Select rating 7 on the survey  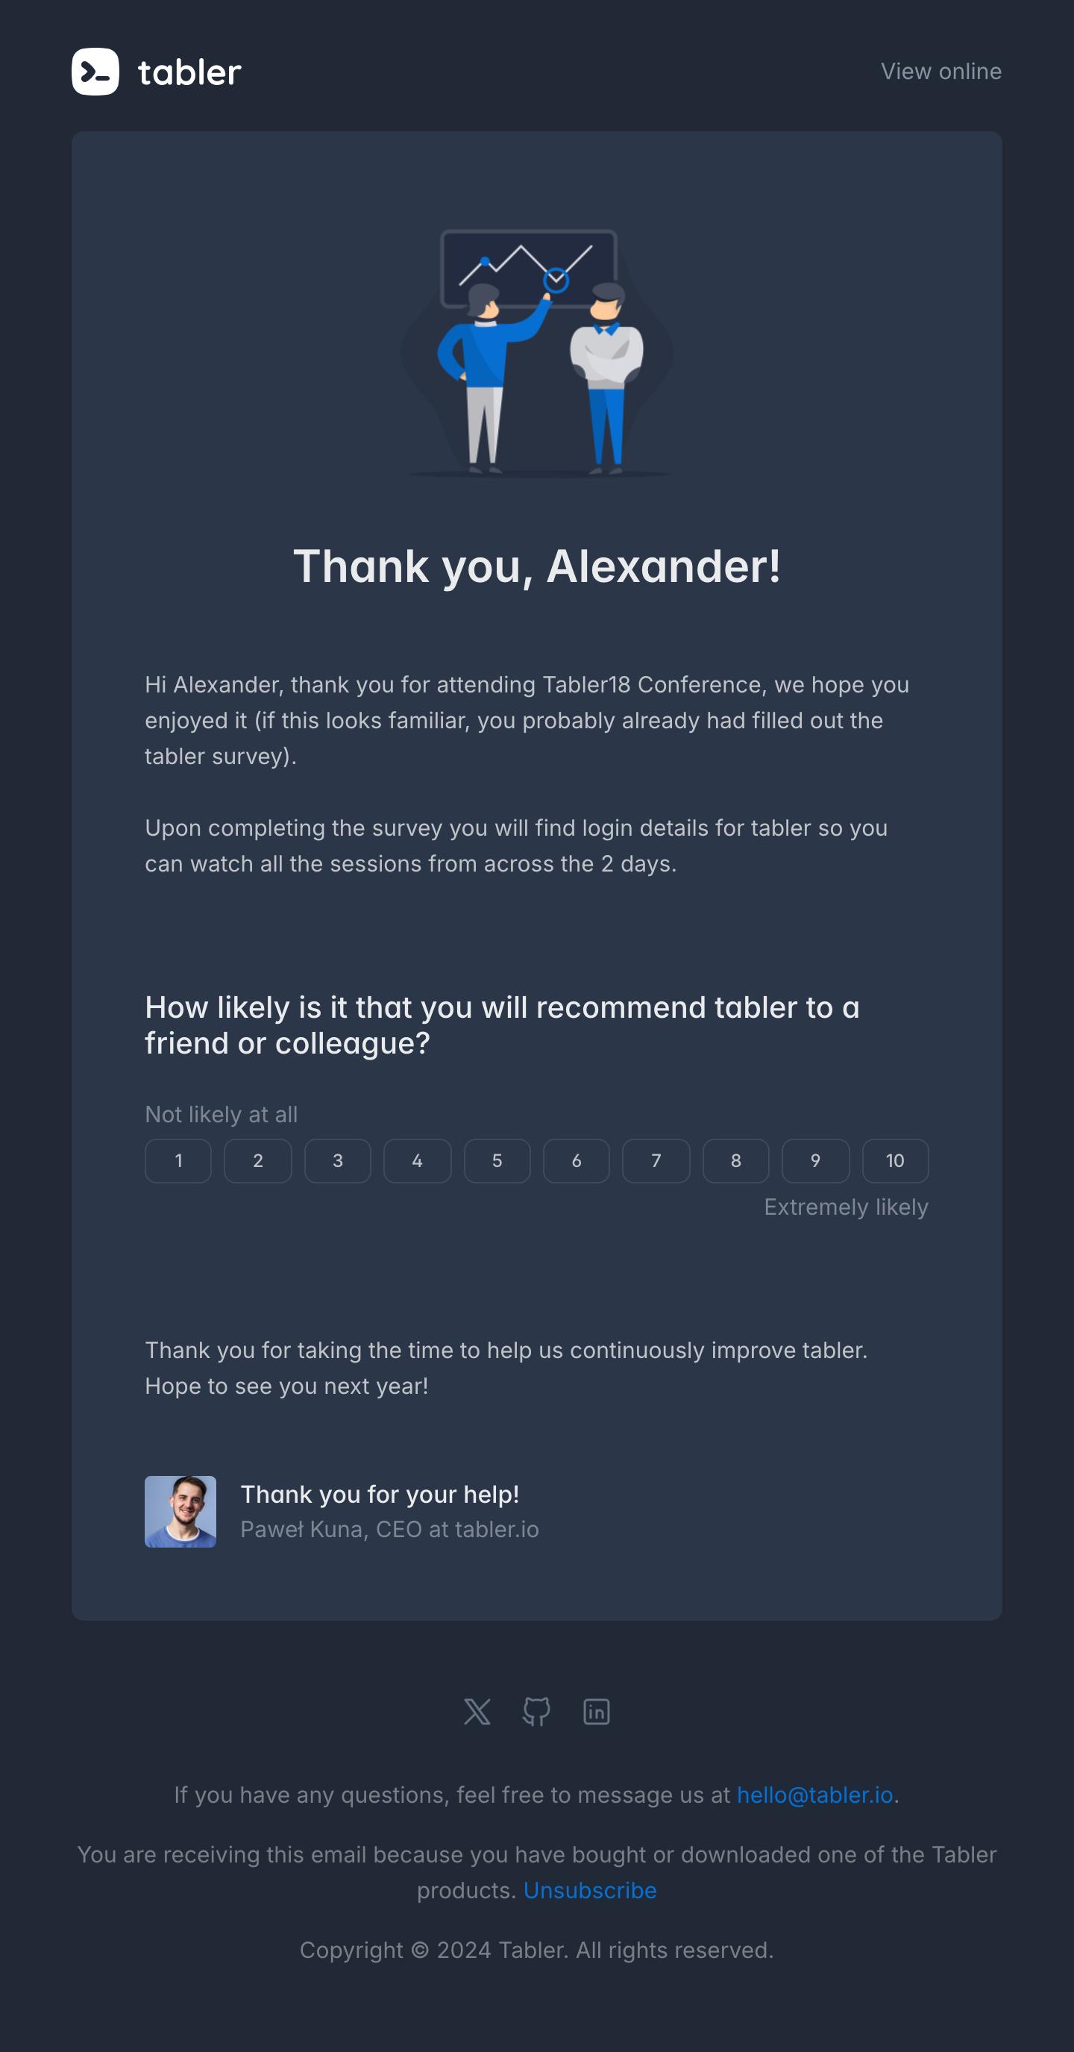coord(656,1160)
